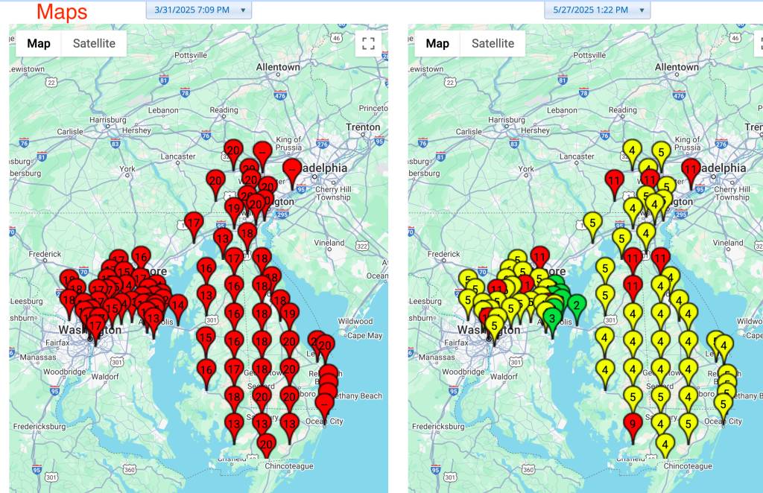This screenshot has width=763, height=493.
Task: Select Map view on the left map
Action: pyautogui.click(x=39, y=43)
